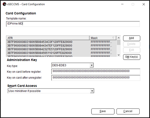Click the Key on card before register field
The image size is (150, 118).
click(x=96, y=71)
